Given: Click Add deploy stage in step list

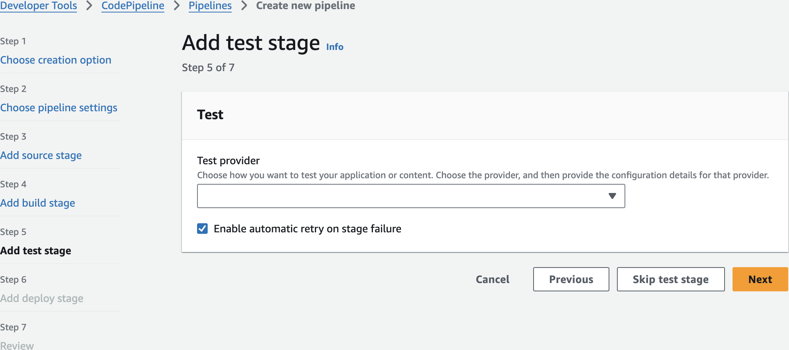Looking at the screenshot, I should [42, 299].
